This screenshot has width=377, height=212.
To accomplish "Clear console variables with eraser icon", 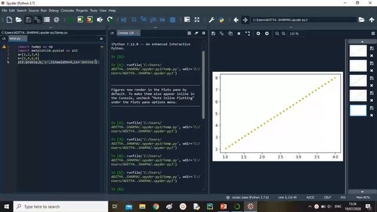I will 196,33.
